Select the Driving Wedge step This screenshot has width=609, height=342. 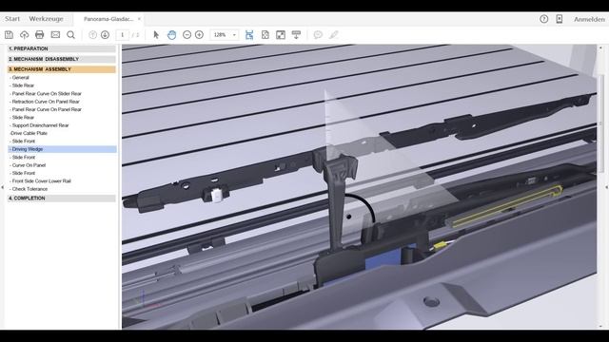click(62, 149)
